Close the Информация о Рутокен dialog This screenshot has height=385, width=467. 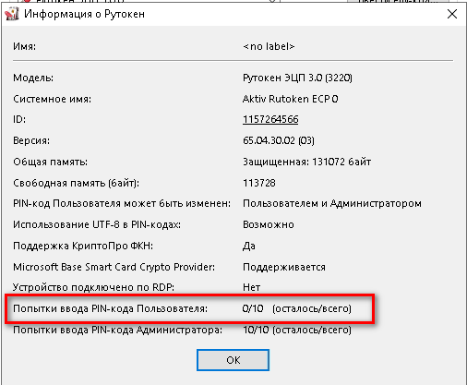tap(452, 14)
